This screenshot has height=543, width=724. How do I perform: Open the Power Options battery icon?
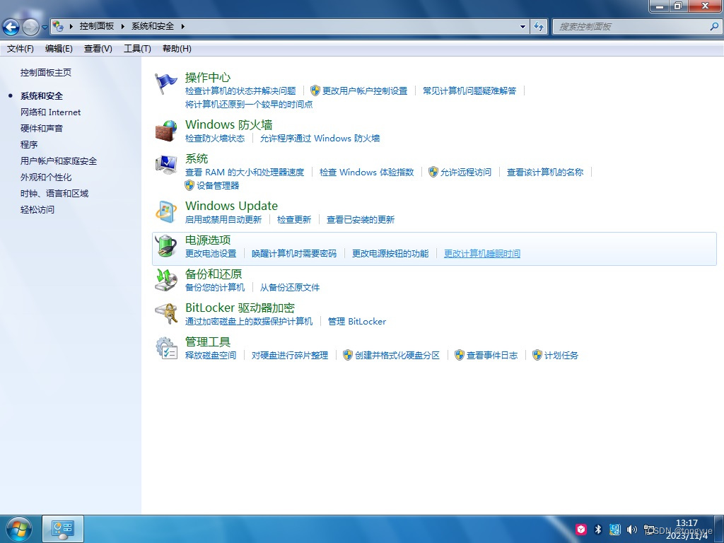pyautogui.click(x=165, y=246)
